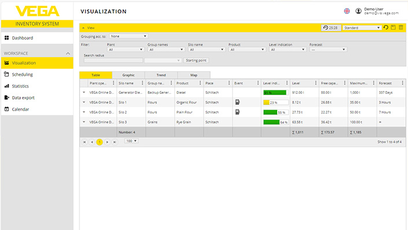This screenshot has width=408, height=230.
Task: Open the Group name column menu icon
Action: [171, 83]
